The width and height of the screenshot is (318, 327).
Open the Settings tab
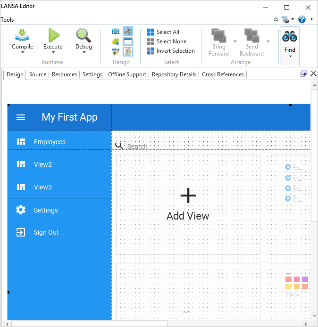[x=92, y=74]
